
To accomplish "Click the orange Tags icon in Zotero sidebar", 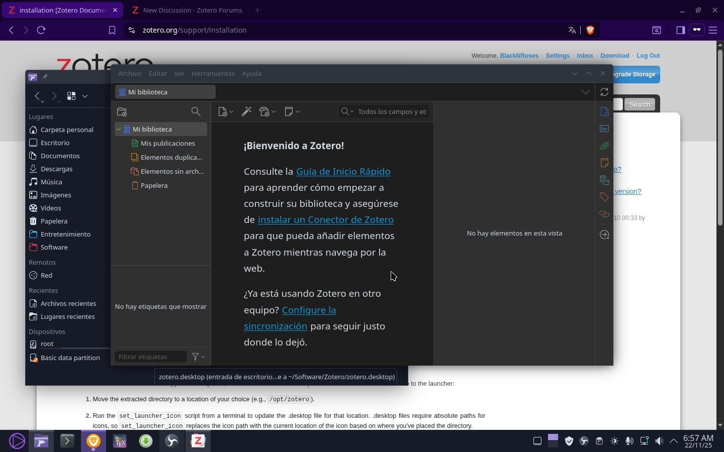I will [604, 197].
